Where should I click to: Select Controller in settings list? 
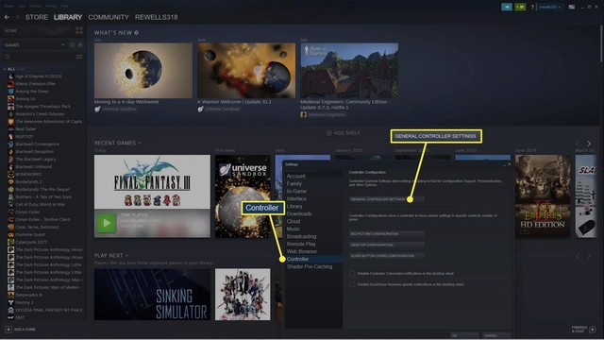298,259
